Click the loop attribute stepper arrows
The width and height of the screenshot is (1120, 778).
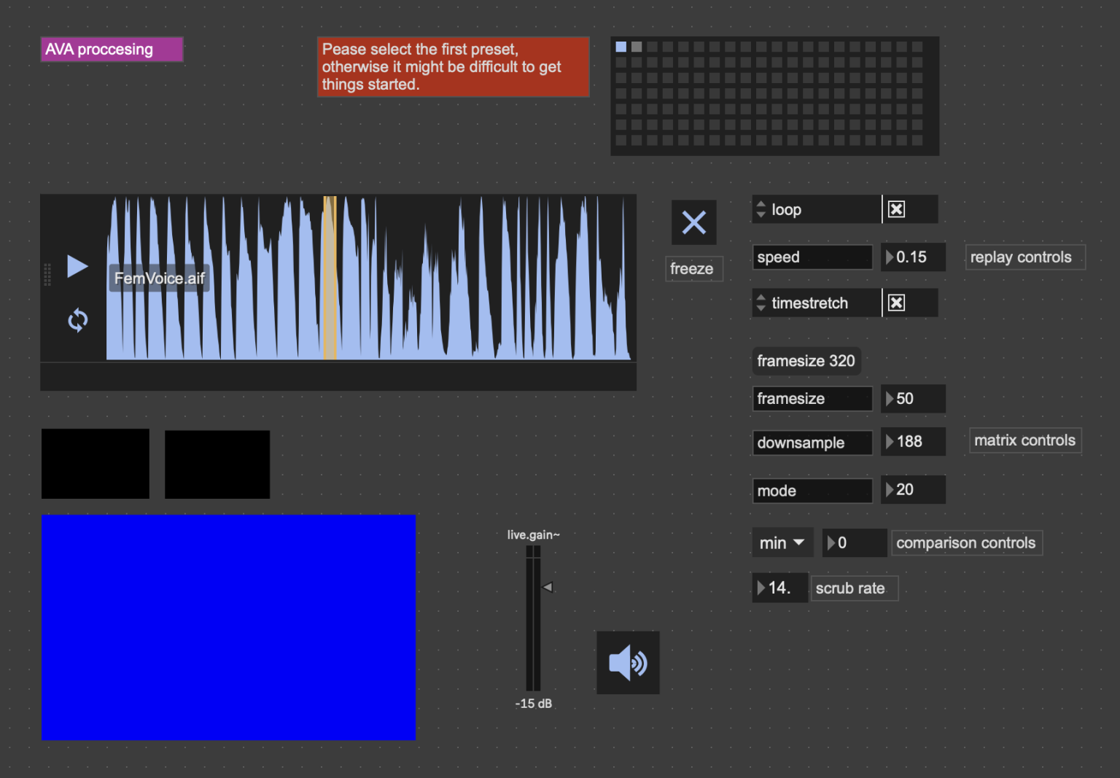click(x=761, y=209)
